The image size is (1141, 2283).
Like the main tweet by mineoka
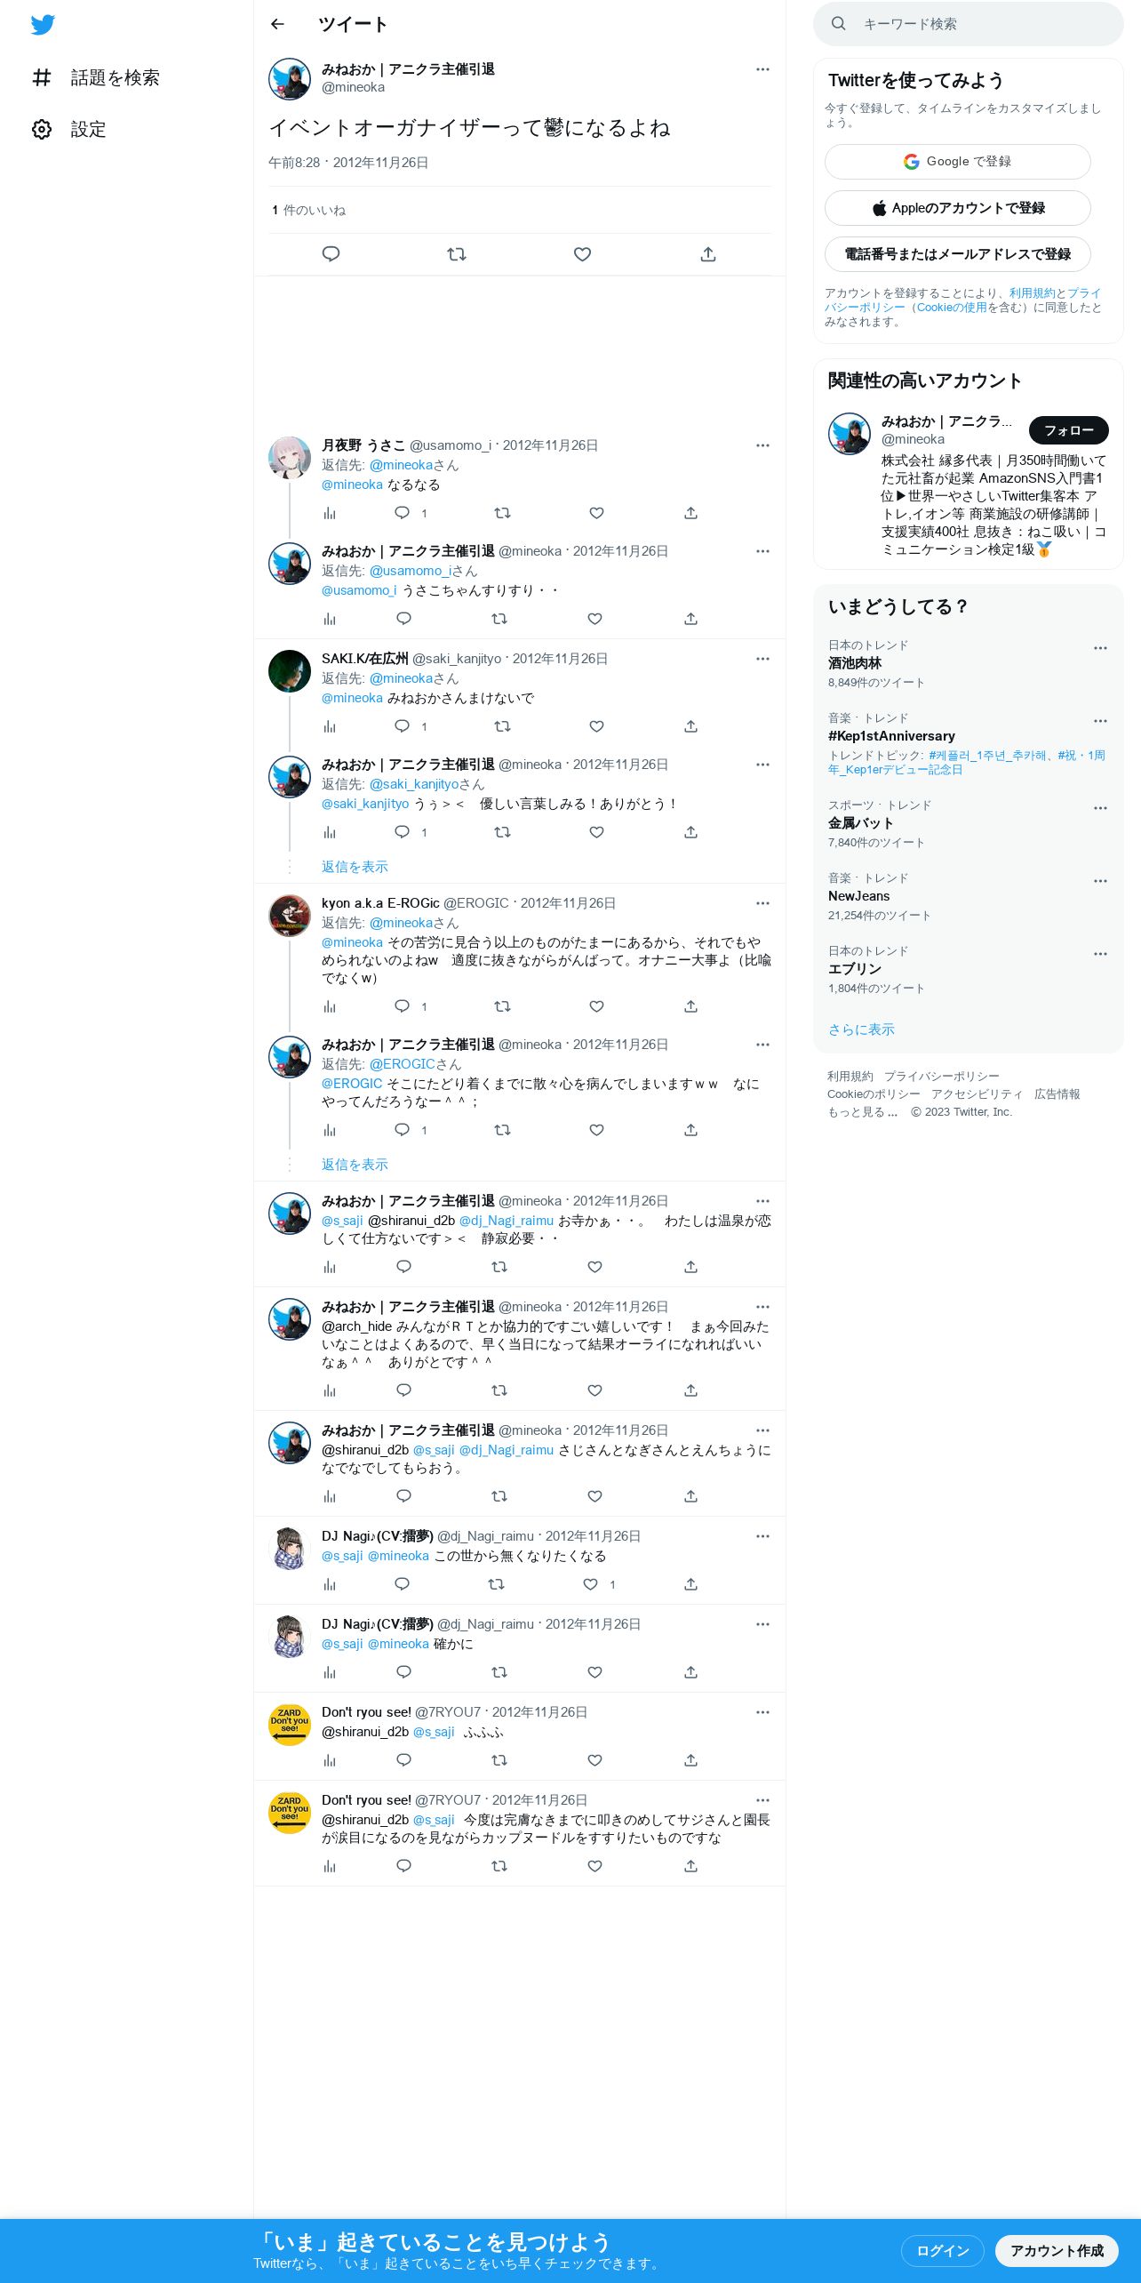pos(582,254)
